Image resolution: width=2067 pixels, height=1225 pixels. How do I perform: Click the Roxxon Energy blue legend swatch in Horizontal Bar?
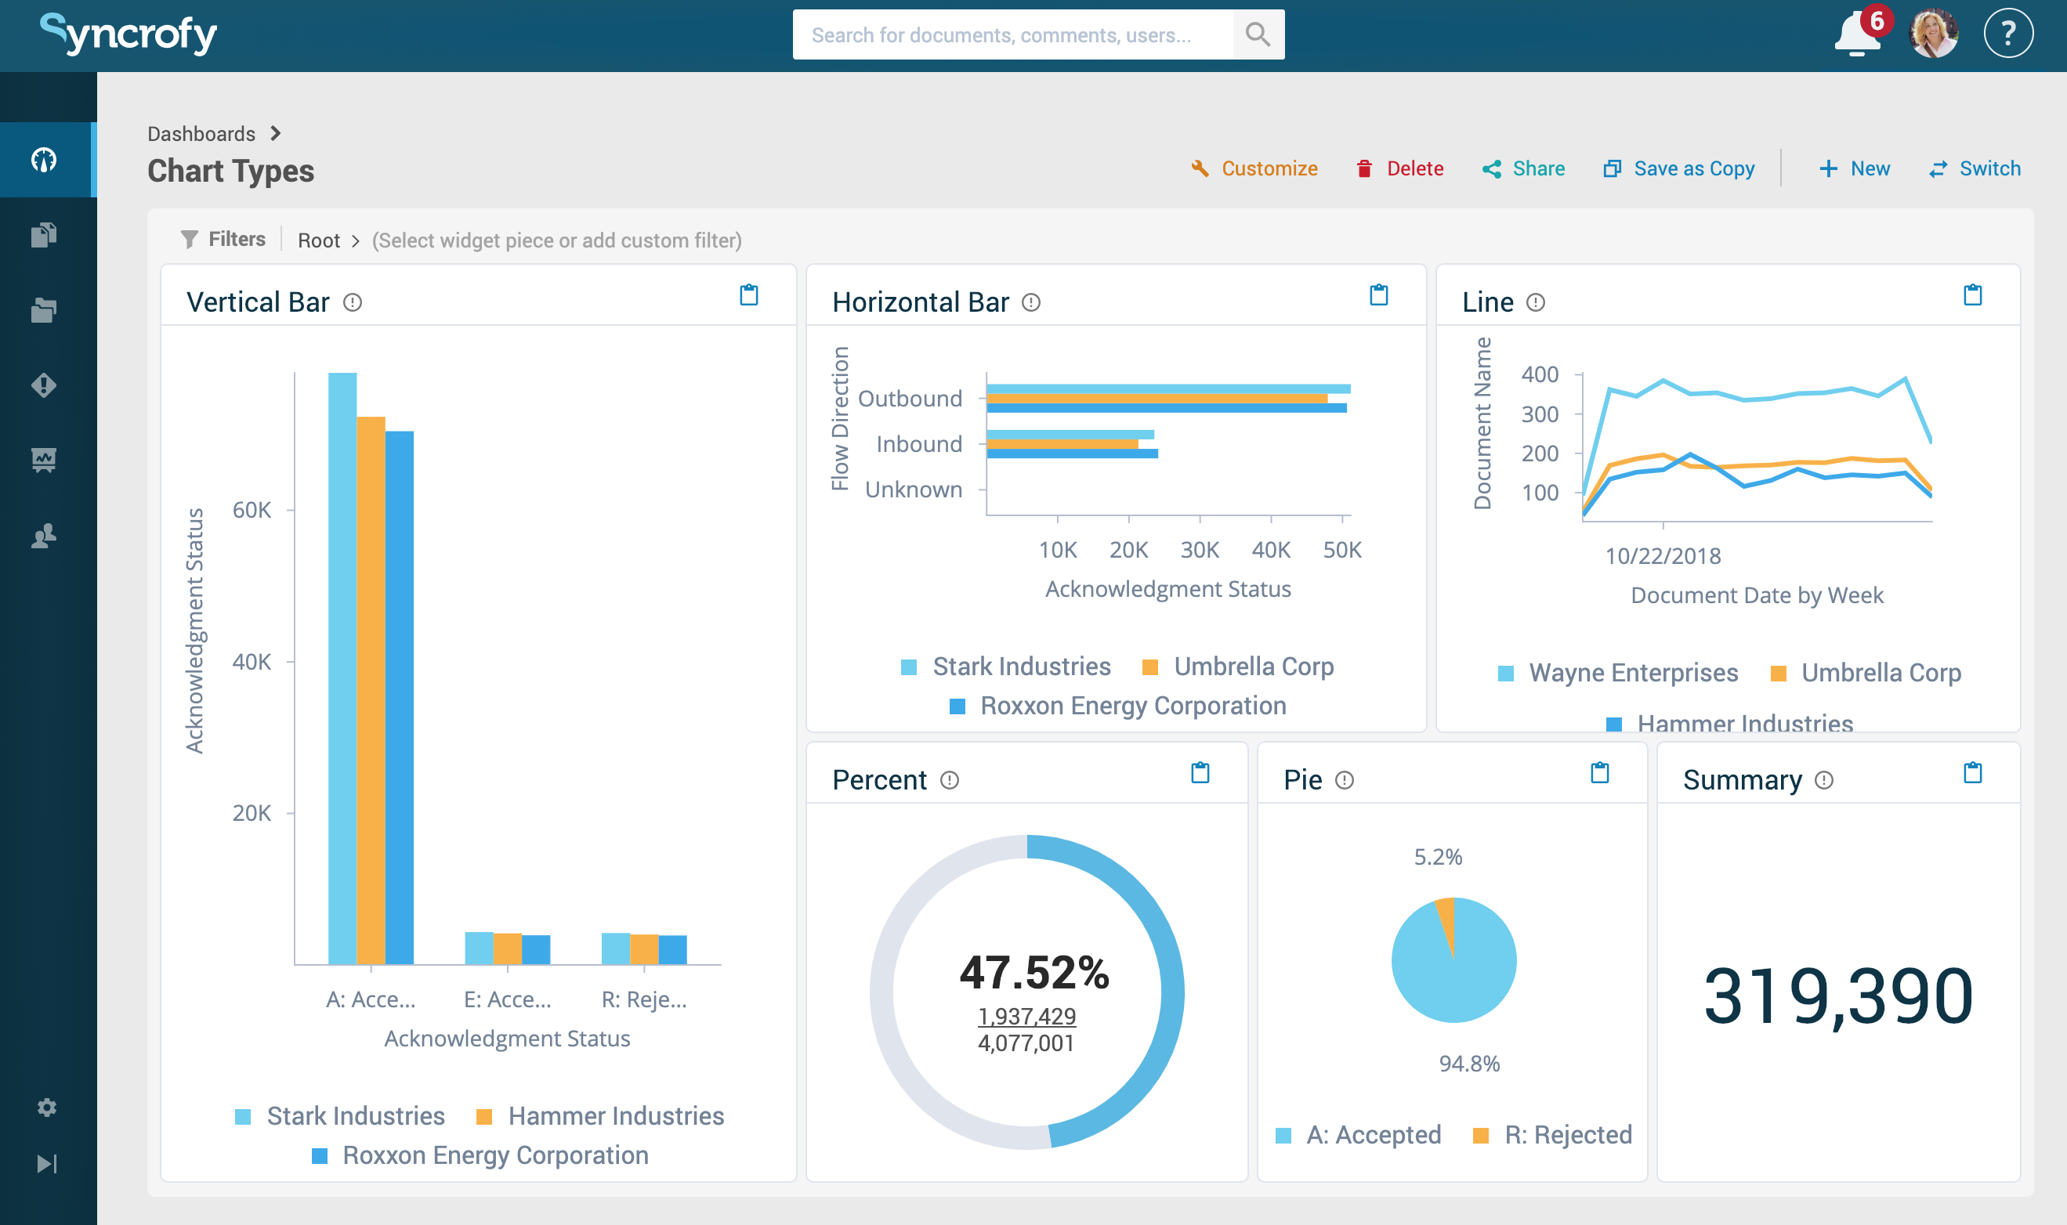point(957,706)
